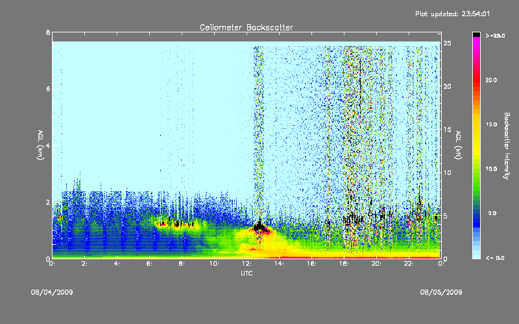Image resolution: width=519 pixels, height=324 pixels.
Task: Click the end date "08/05/2009"
Action: (x=441, y=292)
